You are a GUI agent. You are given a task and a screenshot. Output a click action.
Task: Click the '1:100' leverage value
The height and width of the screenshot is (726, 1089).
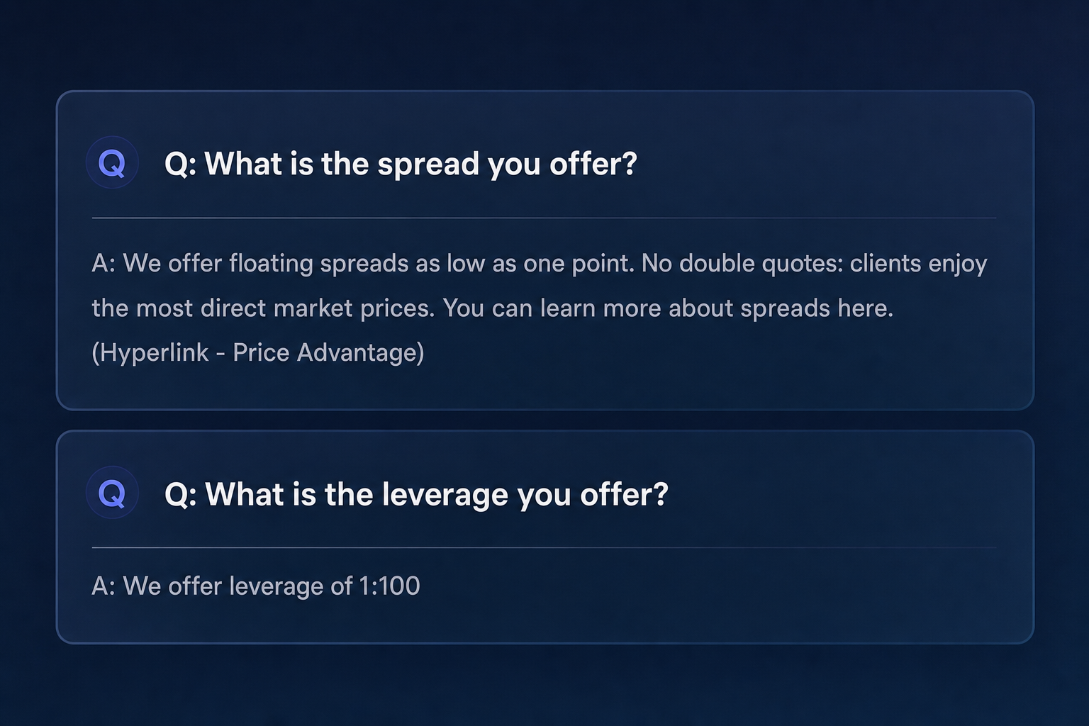pos(389,586)
